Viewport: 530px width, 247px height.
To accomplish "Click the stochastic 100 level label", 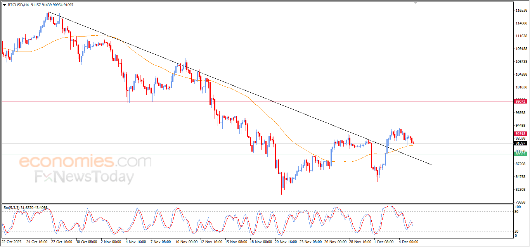I will coord(518,207).
